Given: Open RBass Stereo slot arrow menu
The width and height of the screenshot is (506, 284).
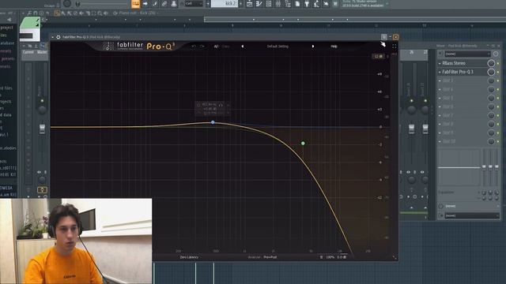Looking at the screenshot, I should click(440, 63).
